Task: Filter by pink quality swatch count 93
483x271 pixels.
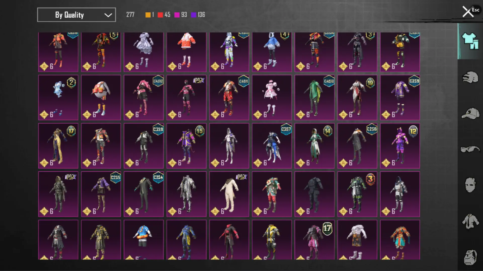Action: tap(177, 15)
